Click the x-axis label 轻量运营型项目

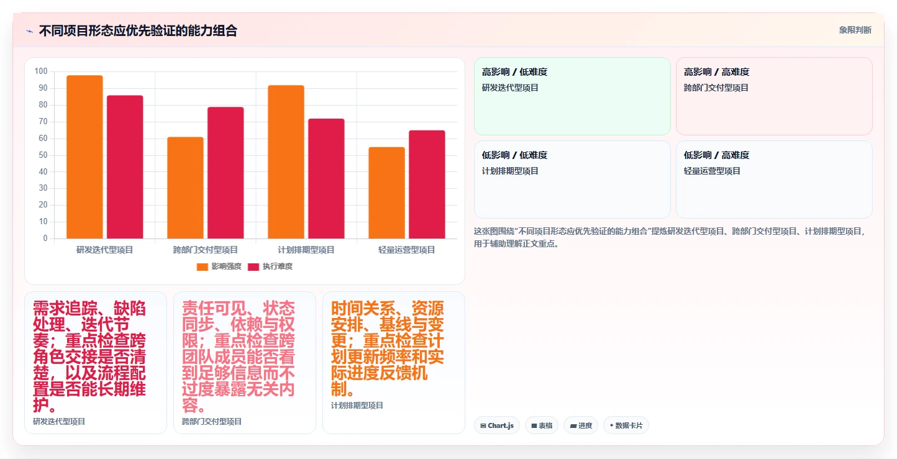407,250
